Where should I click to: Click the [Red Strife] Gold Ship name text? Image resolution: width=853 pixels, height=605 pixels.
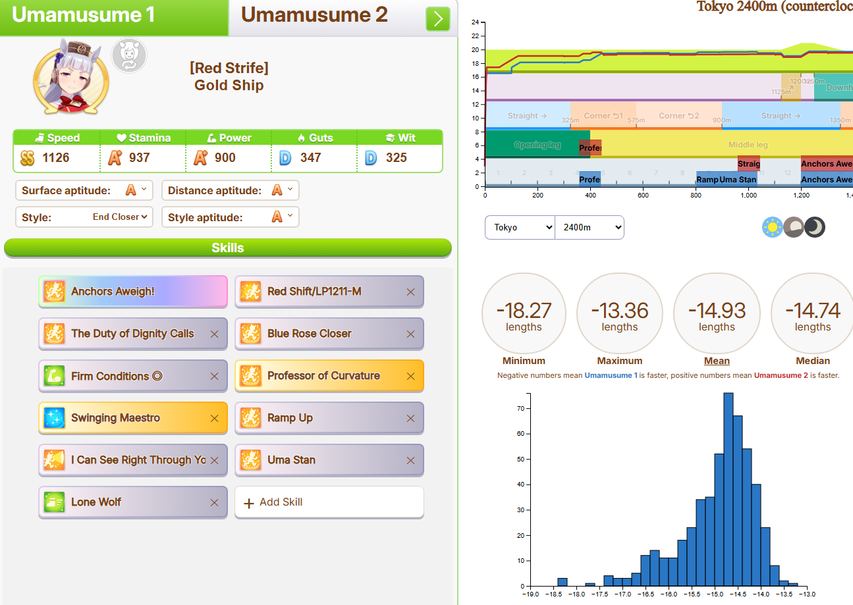point(229,77)
